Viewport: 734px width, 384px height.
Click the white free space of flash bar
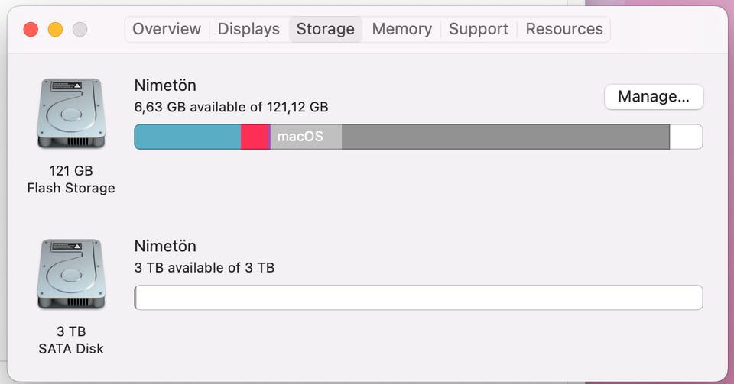pyautogui.click(x=686, y=137)
